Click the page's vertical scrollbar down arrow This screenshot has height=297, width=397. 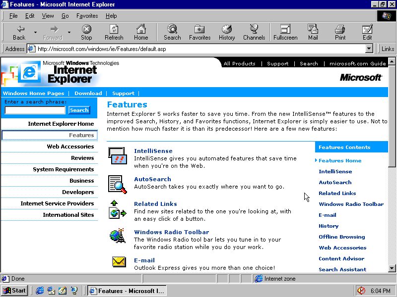392,268
